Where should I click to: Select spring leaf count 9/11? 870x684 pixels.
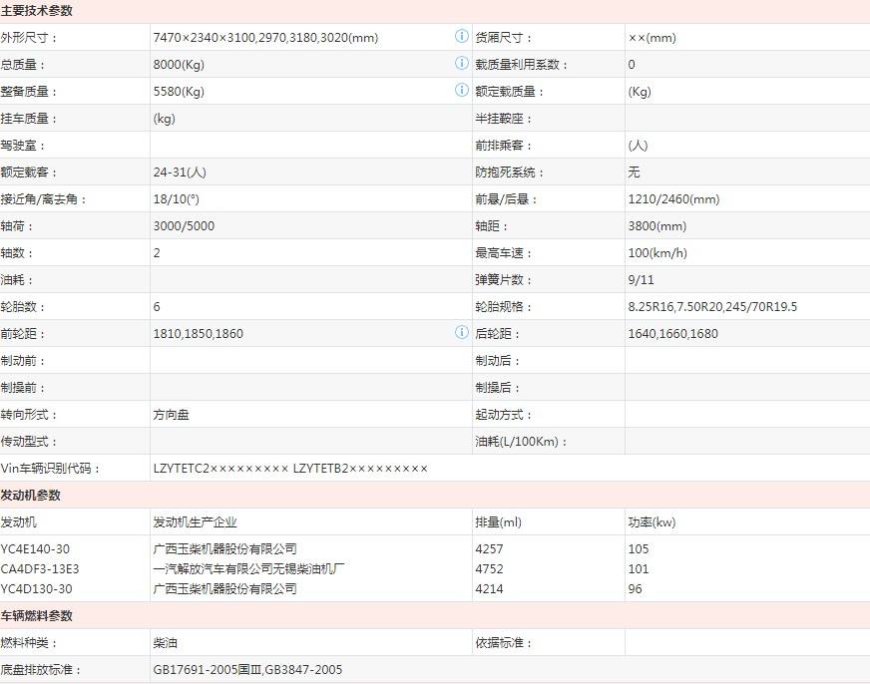click(x=641, y=280)
